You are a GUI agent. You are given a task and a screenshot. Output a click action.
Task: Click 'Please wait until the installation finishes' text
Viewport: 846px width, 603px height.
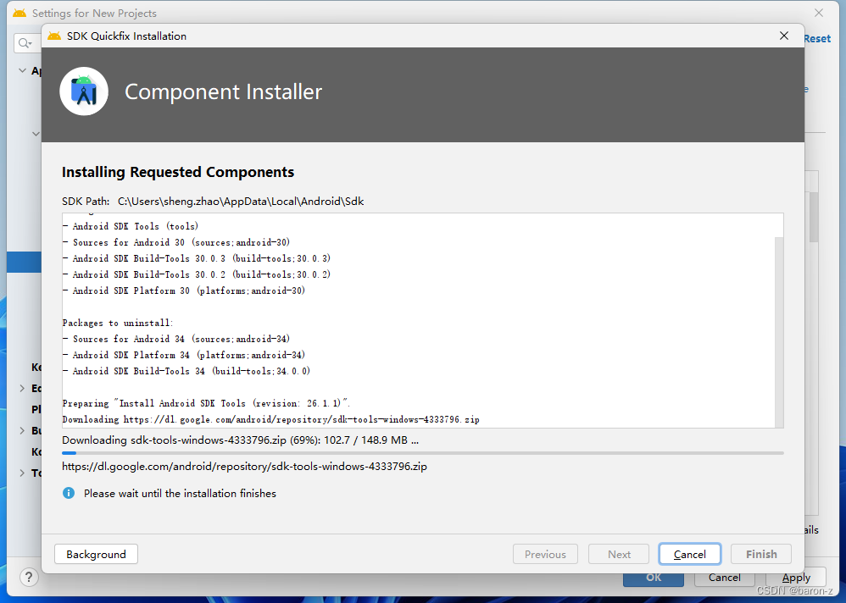pyautogui.click(x=180, y=493)
